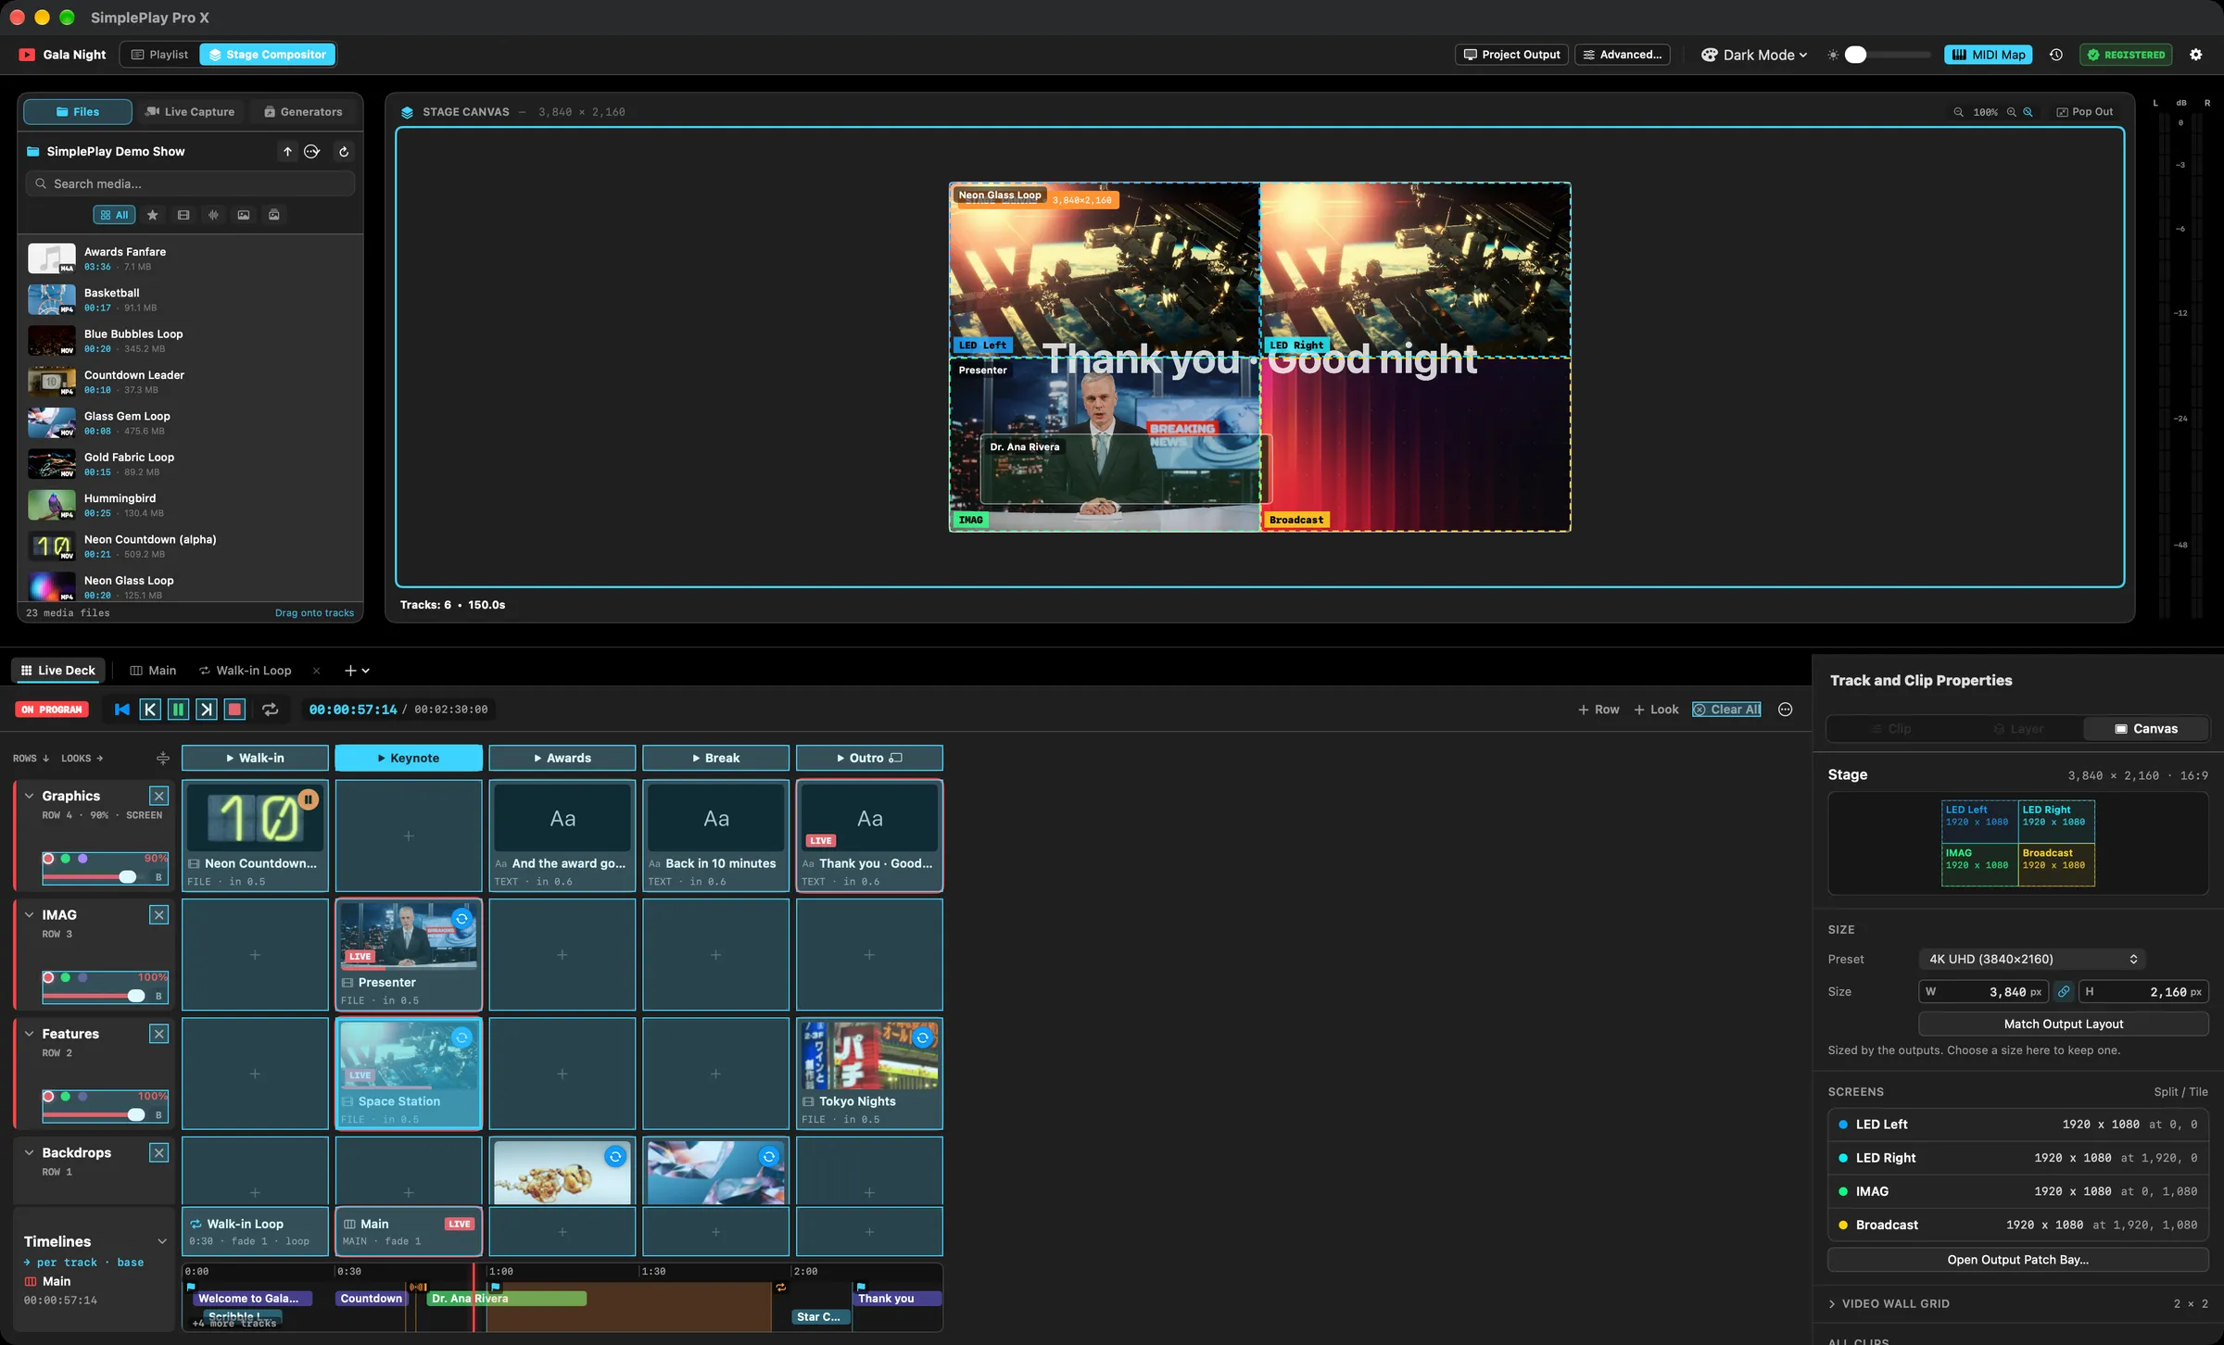Switch to the Generators tab
The image size is (2224, 1345).
303,112
